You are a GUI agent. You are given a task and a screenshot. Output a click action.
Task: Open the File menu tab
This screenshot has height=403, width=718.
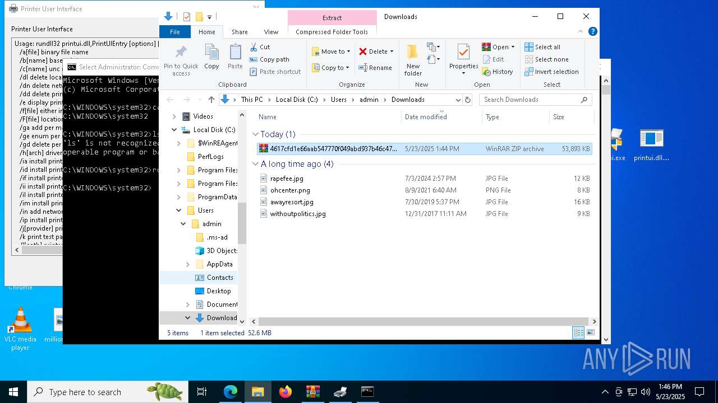(175, 32)
